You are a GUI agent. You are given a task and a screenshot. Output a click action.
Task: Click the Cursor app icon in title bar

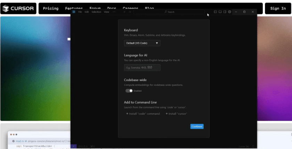74,12
